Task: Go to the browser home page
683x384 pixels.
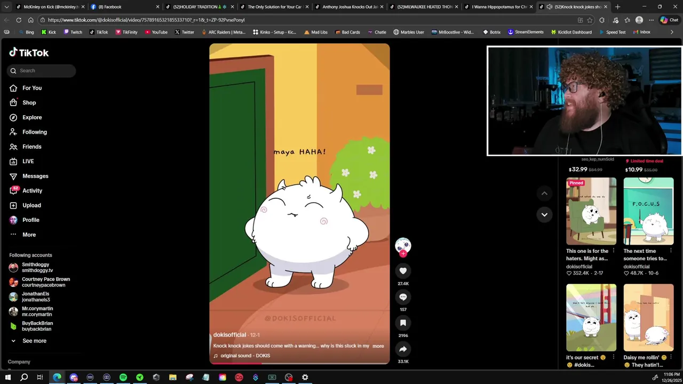Action: pos(30,20)
